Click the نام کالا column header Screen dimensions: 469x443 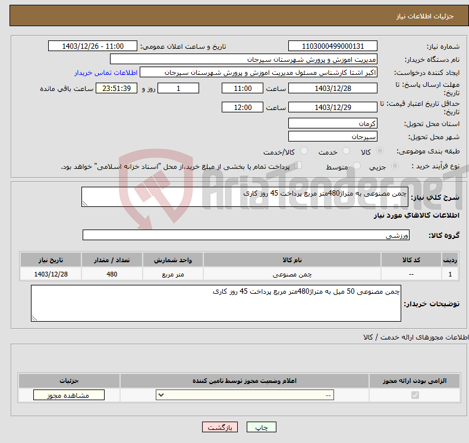(292, 260)
